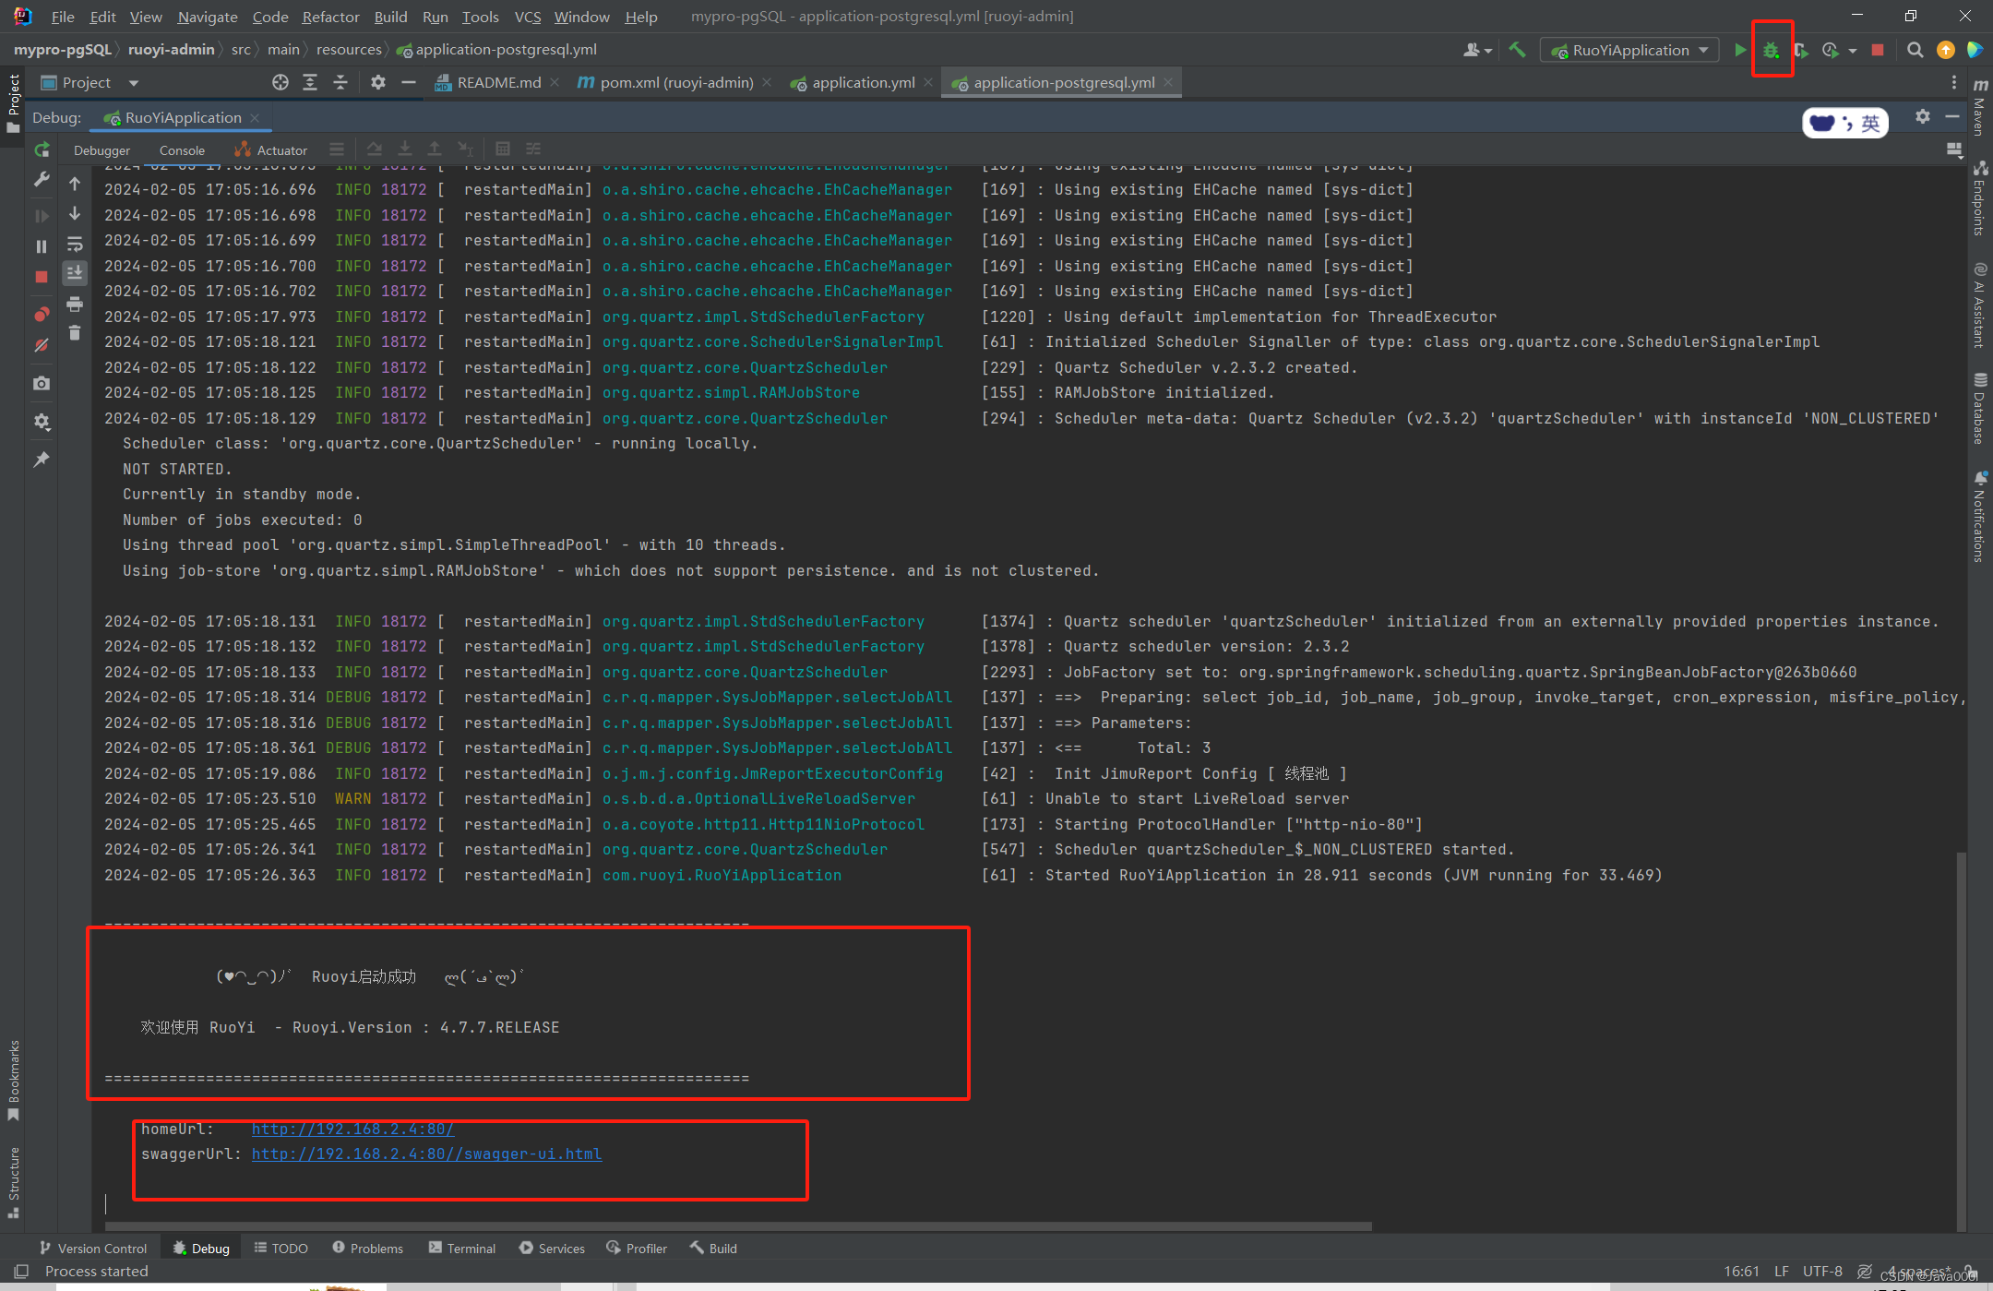Open homeUrl link http://192.168.2.4:80/
1993x1291 pixels.
pyautogui.click(x=352, y=1129)
